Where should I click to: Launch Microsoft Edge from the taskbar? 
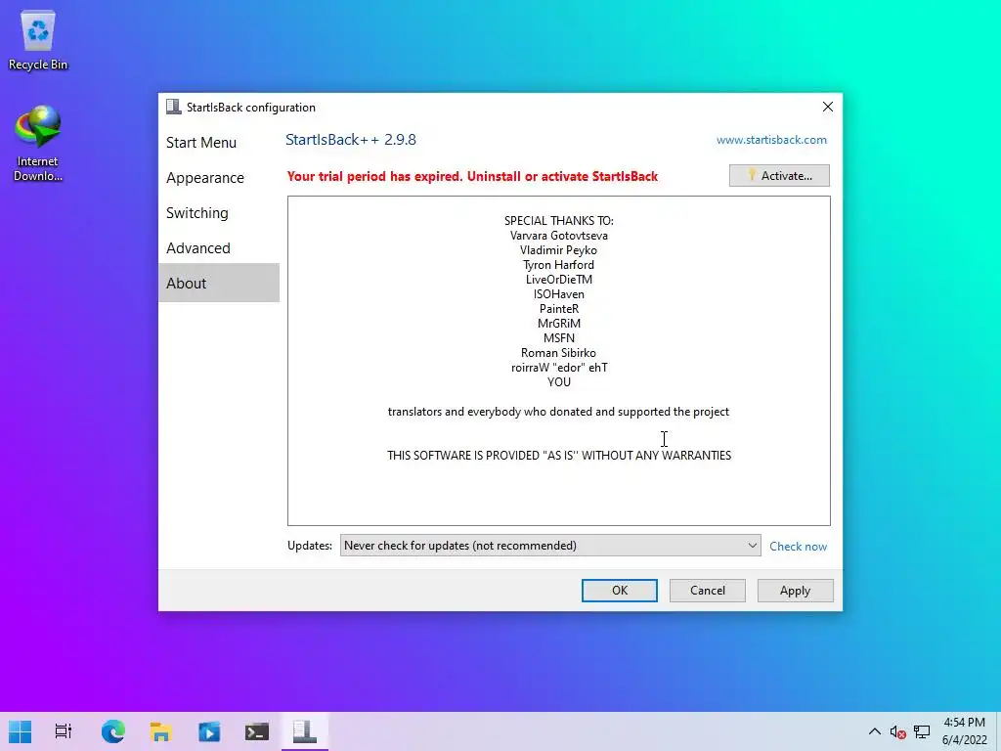113,731
